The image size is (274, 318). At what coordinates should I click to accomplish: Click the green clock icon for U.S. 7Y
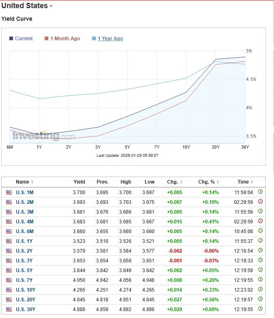(x=260, y=280)
